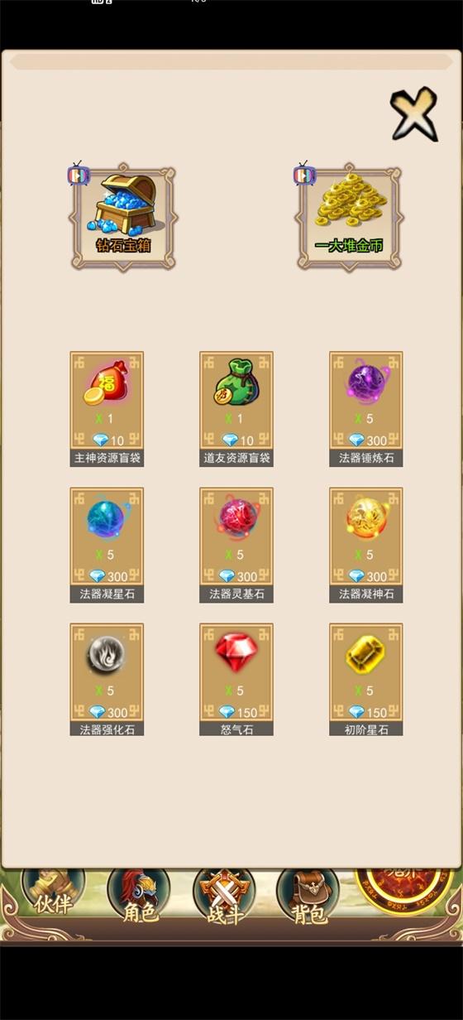The image size is (463, 1020).
Task: Claim the 一大堆金币 gold coin pile
Action: tap(350, 217)
